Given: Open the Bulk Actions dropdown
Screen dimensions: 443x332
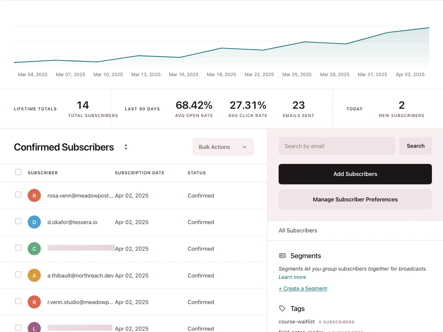Looking at the screenshot, I should pyautogui.click(x=223, y=147).
